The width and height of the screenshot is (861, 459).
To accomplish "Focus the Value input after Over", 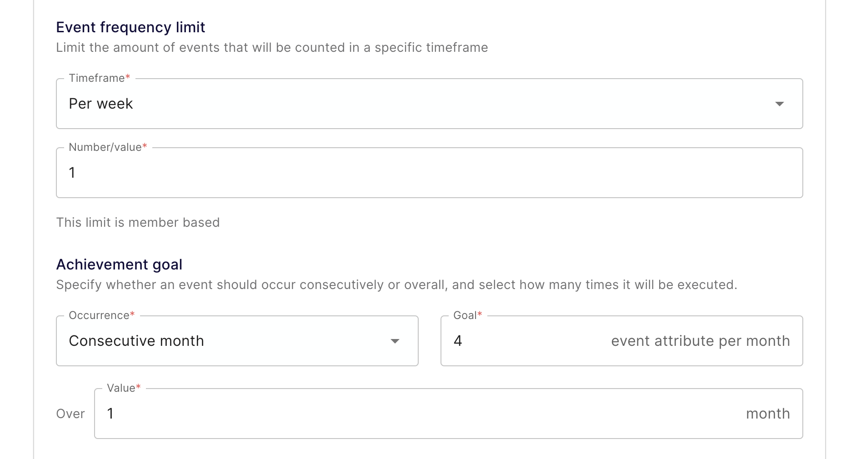I will 409,414.
